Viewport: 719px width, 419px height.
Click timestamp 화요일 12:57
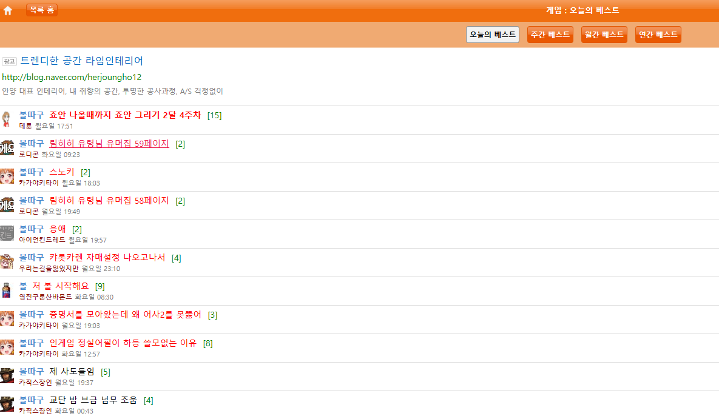[81, 354]
